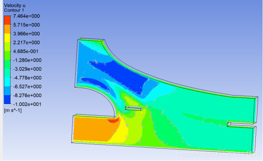Select the 5.715e+000 legend value

(27, 25)
